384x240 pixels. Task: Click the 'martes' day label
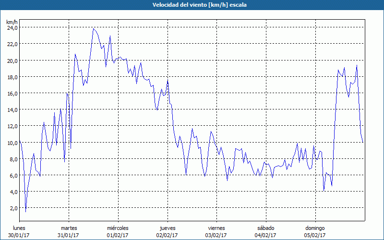[x=69, y=228]
